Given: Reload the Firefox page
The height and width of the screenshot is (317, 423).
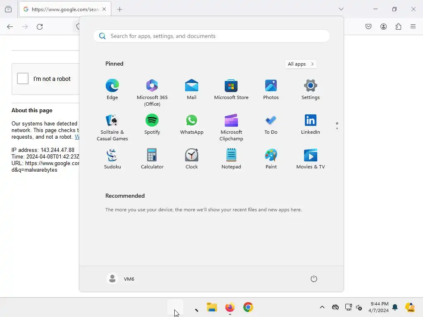Looking at the screenshot, I should point(40,26).
